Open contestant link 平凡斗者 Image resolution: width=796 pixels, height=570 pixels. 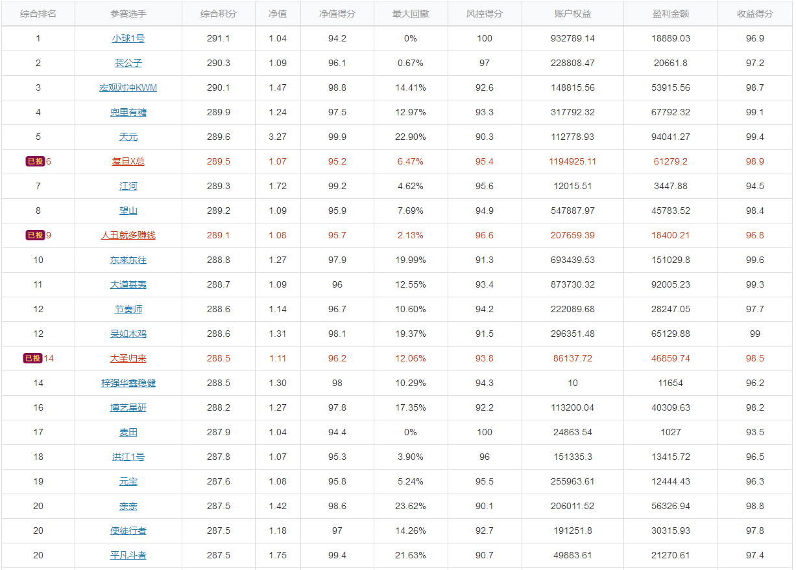(x=128, y=555)
